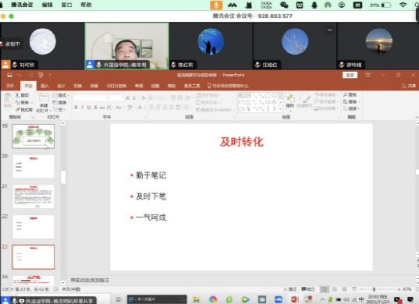Viewport: 419px width, 304px height.
Task: Toggle underline text formatting
Action: tap(89, 108)
